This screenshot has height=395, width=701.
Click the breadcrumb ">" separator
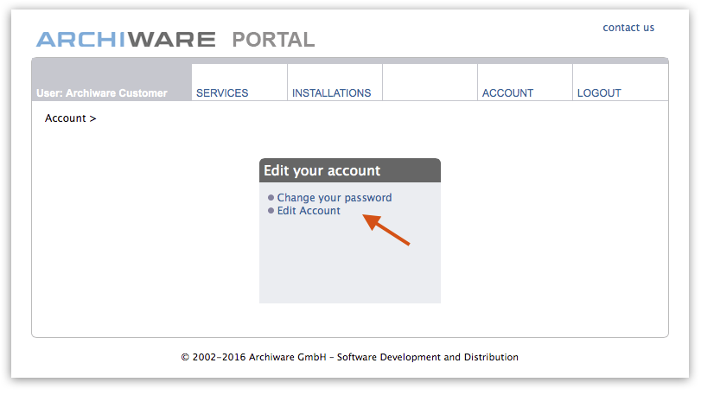click(92, 118)
